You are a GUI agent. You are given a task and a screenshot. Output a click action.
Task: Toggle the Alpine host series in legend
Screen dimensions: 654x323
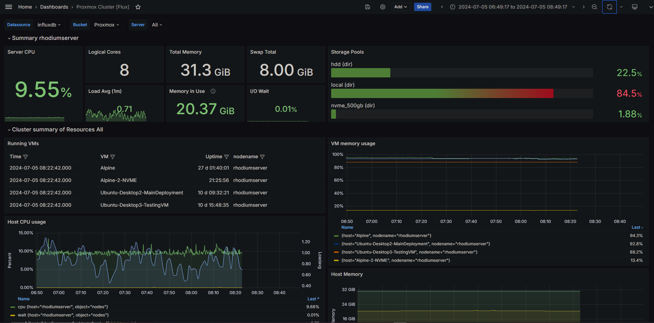point(386,236)
